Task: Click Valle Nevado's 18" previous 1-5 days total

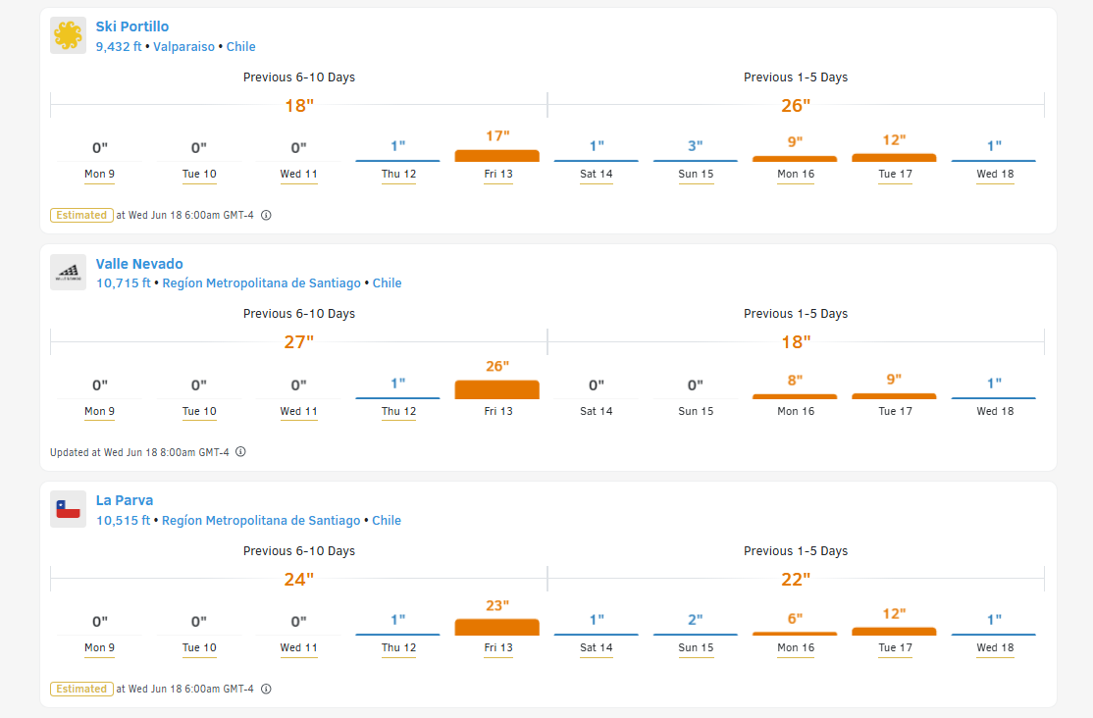Action: click(796, 342)
